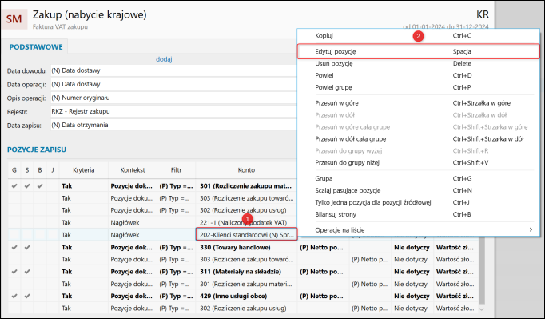Choose Tylko jedna pozycja dla pozycji źródłowej
Viewport: 545px width, 319px height.
coord(418,202)
